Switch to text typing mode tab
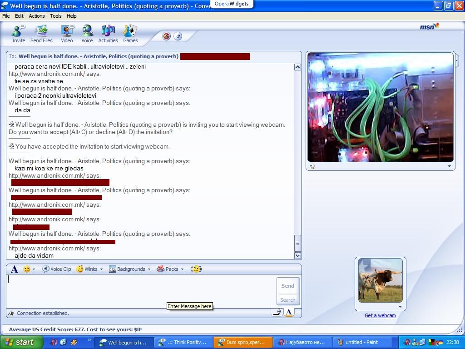465x349 pixels. [x=289, y=312]
